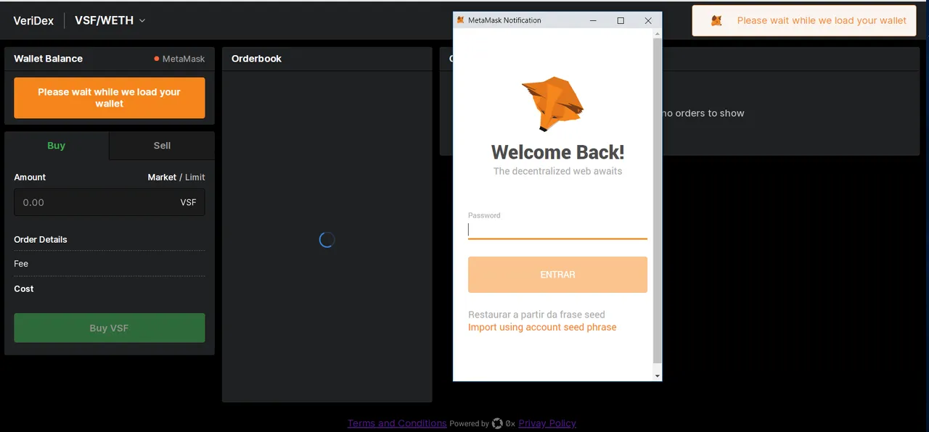Maximize the MetaMask Notification window
This screenshot has height=432, width=929.
(x=621, y=20)
